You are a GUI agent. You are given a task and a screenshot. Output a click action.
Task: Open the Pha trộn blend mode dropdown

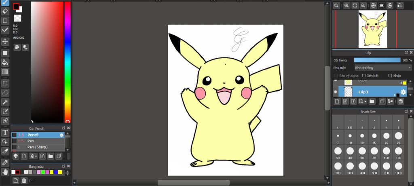[383, 68]
